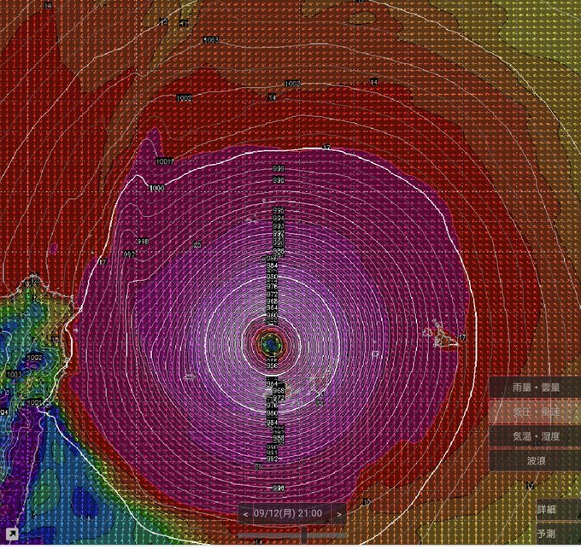Select the 気圧・風速 layer
The width and height of the screenshot is (581, 549).
click(x=536, y=412)
